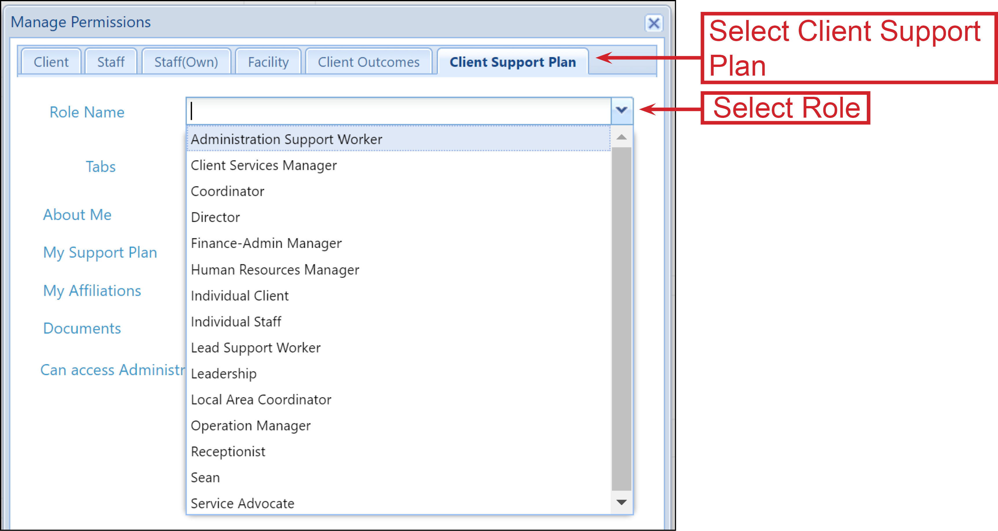Click the Documents label
The image size is (998, 531).
(x=82, y=328)
